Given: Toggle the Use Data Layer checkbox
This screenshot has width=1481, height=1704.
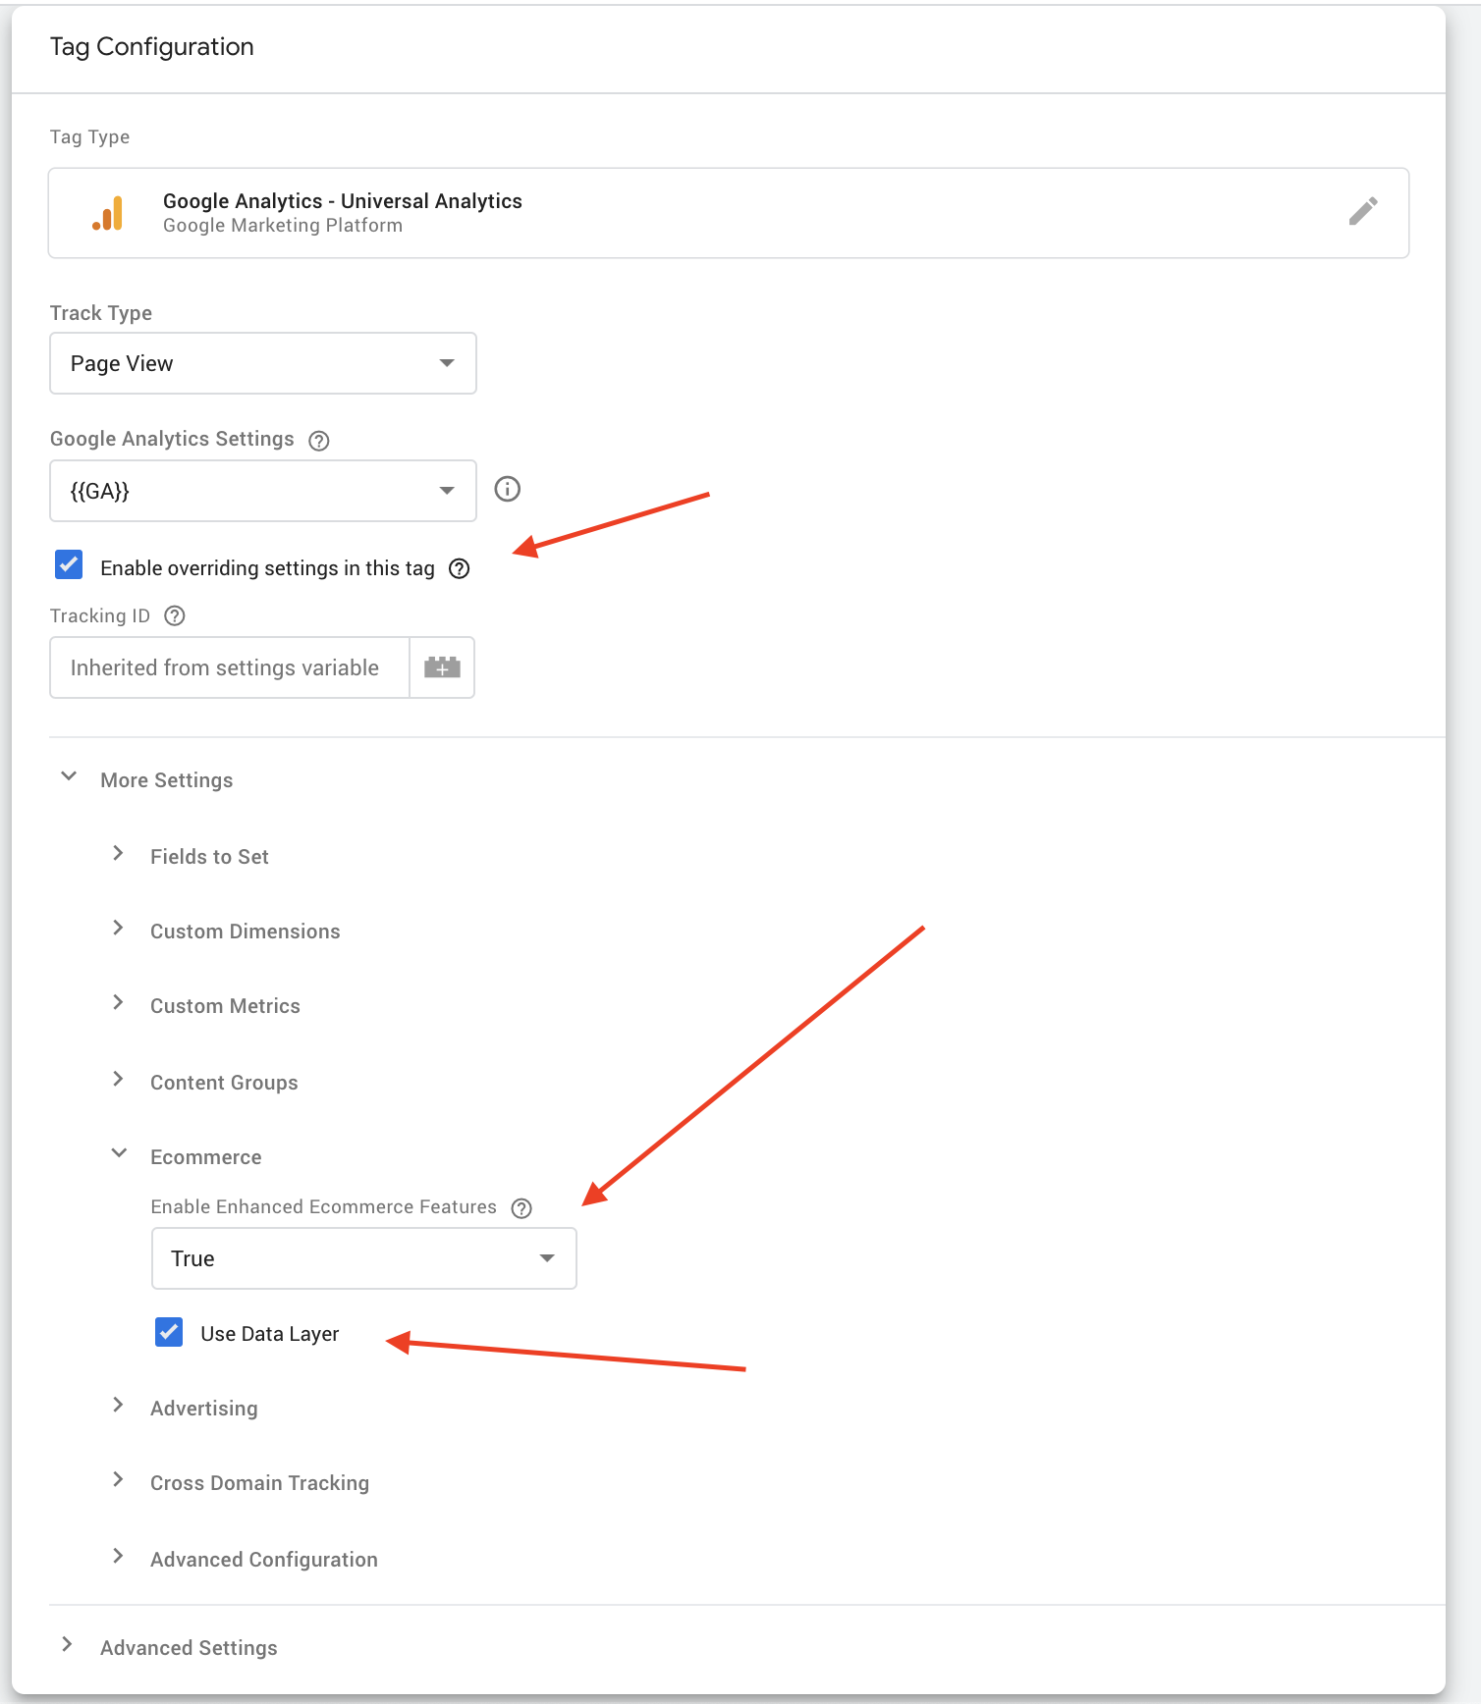Looking at the screenshot, I should [169, 1332].
